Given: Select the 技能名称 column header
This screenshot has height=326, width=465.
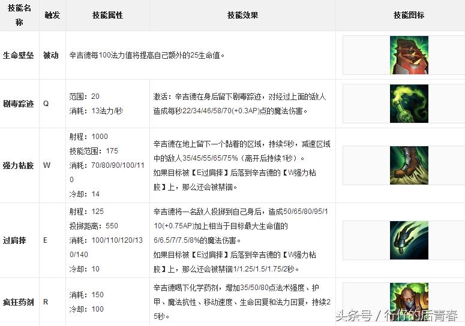Looking at the screenshot, I should tap(19, 15).
